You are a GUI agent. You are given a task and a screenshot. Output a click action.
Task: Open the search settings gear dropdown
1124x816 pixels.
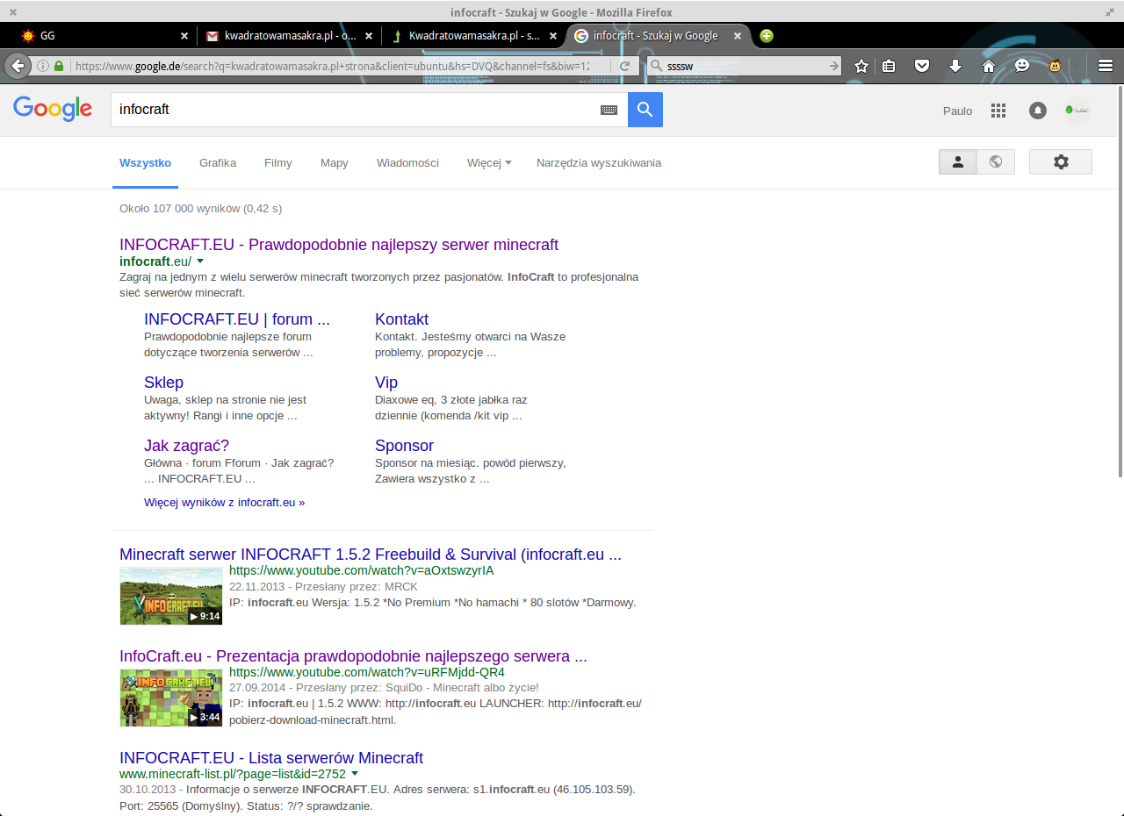pyautogui.click(x=1060, y=161)
